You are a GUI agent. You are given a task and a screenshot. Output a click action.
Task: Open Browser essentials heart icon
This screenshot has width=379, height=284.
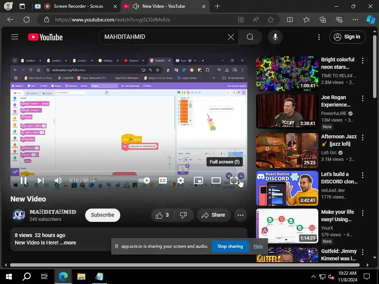pos(339,20)
